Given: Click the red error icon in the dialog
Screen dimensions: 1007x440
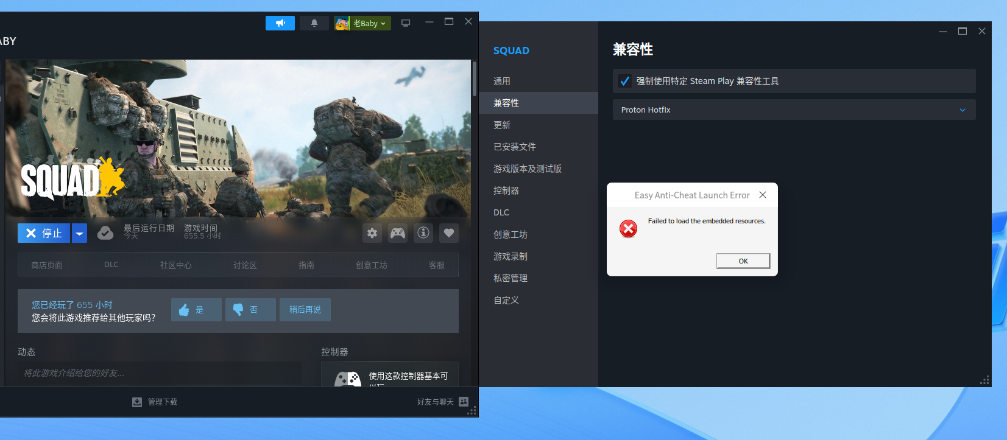Looking at the screenshot, I should point(628,228).
